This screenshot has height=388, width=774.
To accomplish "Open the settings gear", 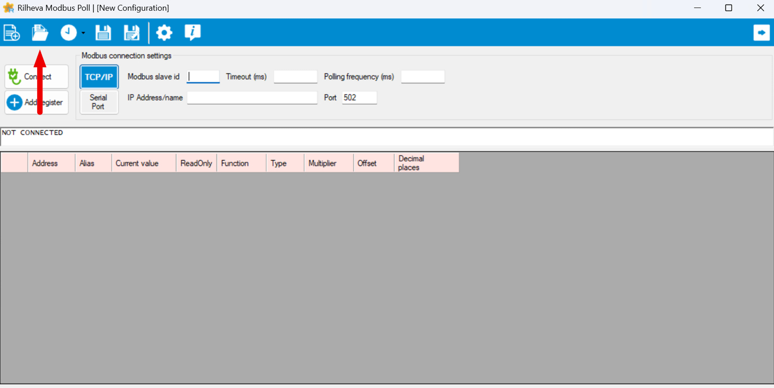I will (x=164, y=33).
